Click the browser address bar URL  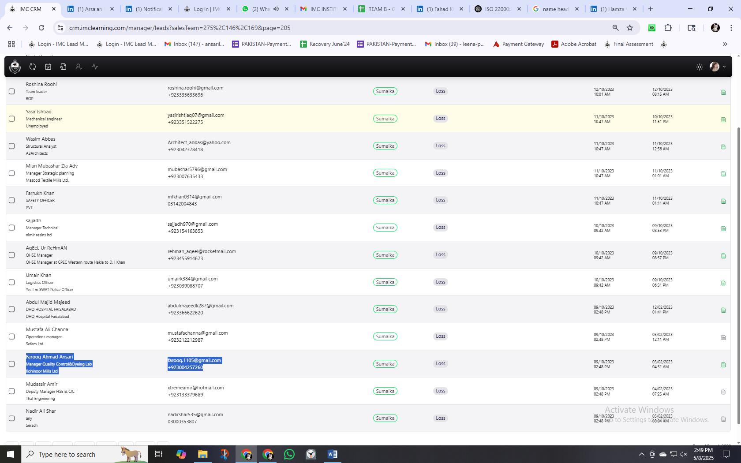[x=180, y=28]
